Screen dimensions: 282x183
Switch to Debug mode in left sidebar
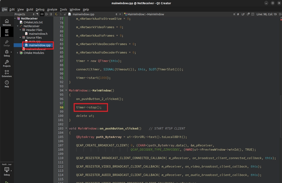click(7, 53)
